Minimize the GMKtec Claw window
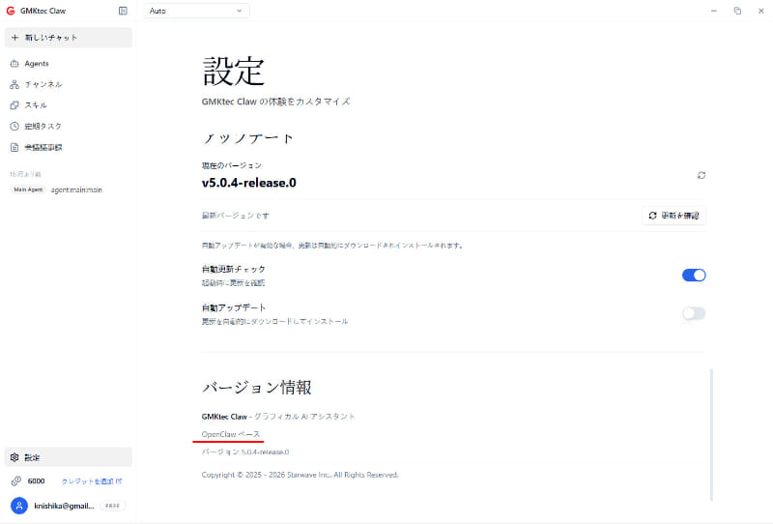This screenshot has width=773, height=524. pyautogui.click(x=714, y=11)
